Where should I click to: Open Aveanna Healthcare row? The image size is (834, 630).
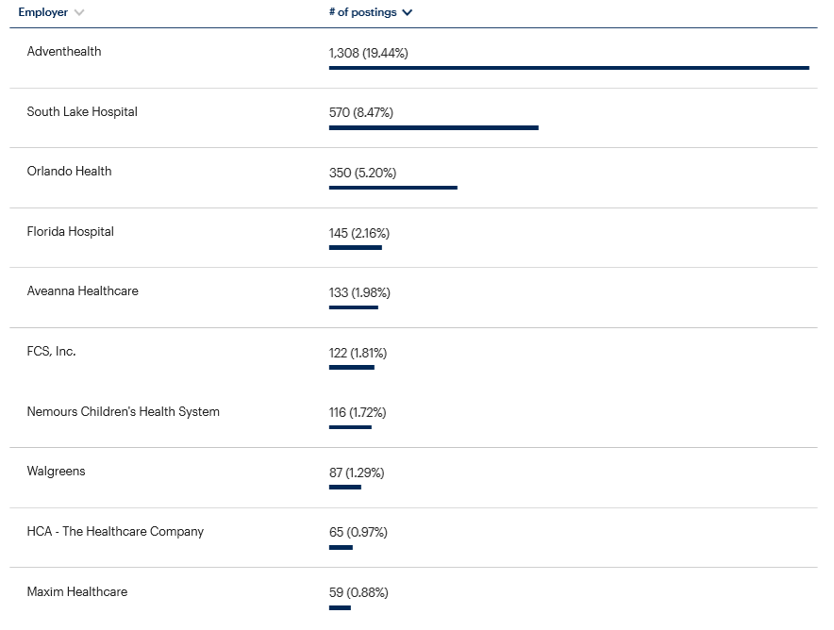pos(82,291)
